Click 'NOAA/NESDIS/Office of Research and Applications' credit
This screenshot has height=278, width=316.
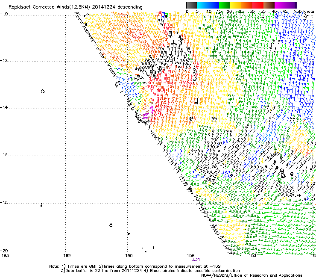click(x=252, y=275)
